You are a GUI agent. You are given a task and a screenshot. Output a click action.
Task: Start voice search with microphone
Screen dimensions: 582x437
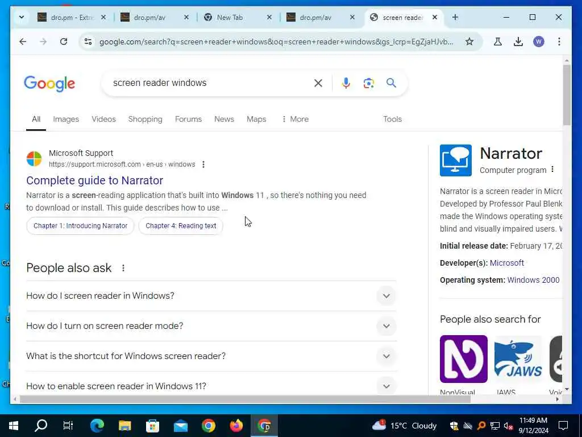click(x=346, y=83)
